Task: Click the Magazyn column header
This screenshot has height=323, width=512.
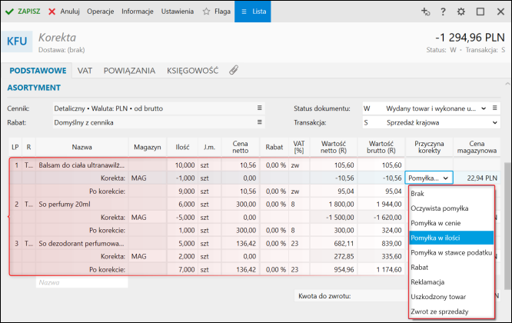Action: [x=148, y=148]
